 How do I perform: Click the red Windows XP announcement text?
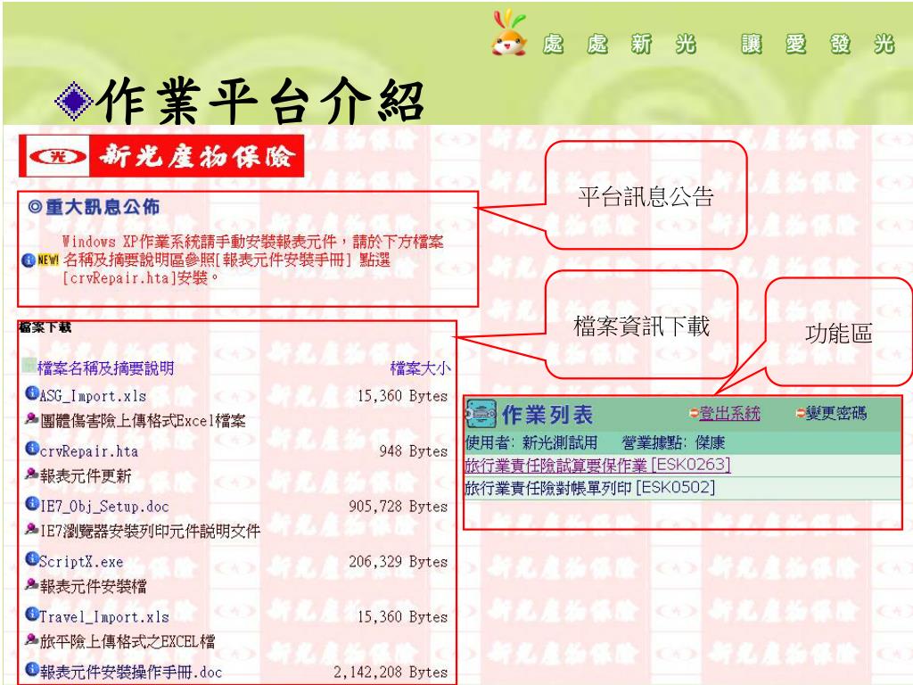(x=252, y=260)
